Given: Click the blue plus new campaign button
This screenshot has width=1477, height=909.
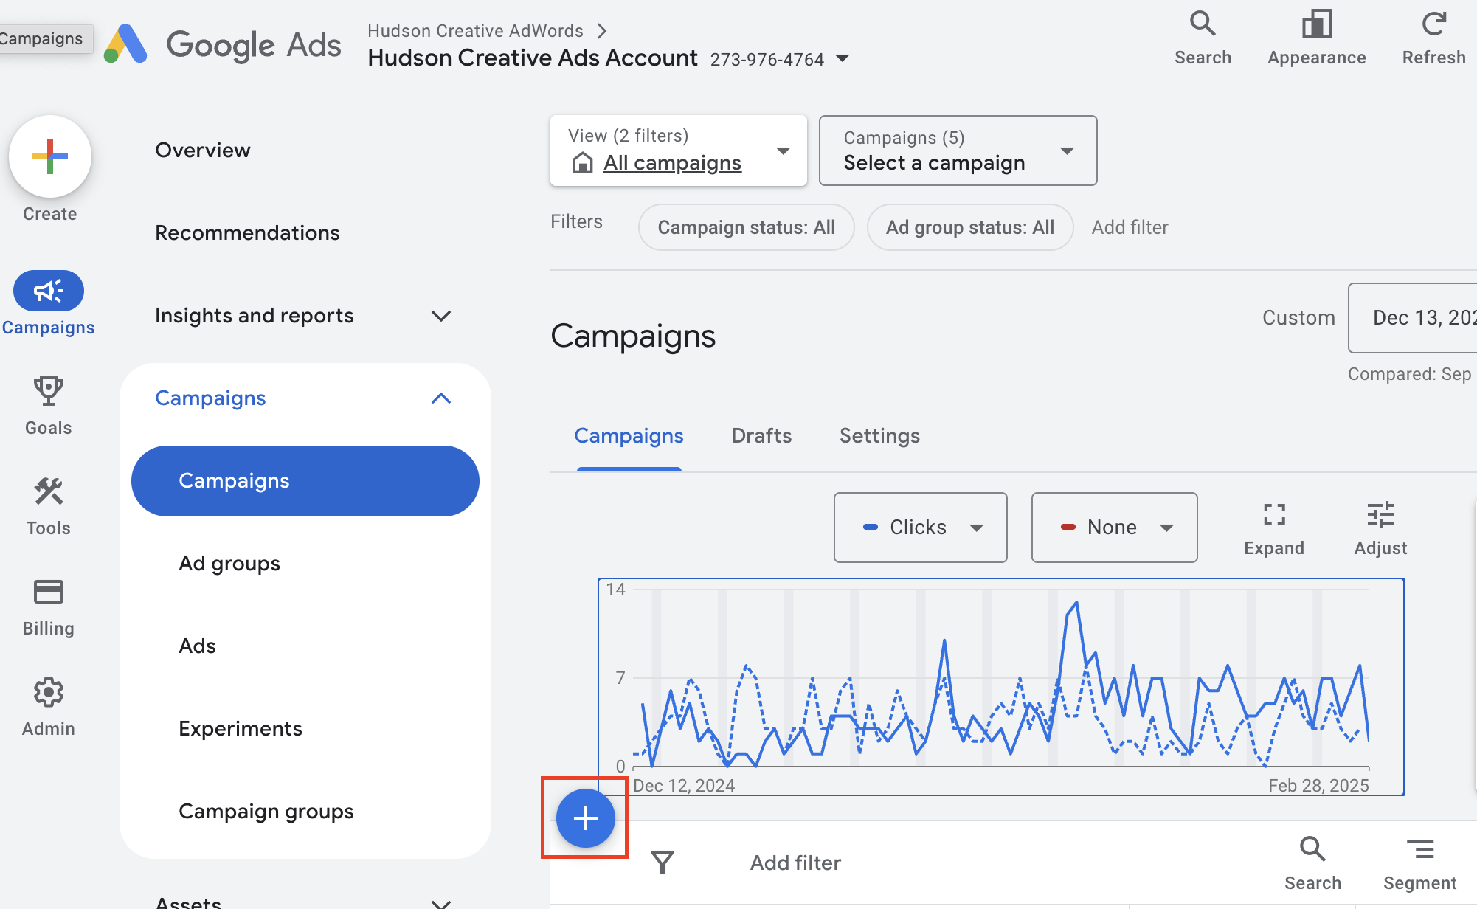Looking at the screenshot, I should tap(585, 818).
